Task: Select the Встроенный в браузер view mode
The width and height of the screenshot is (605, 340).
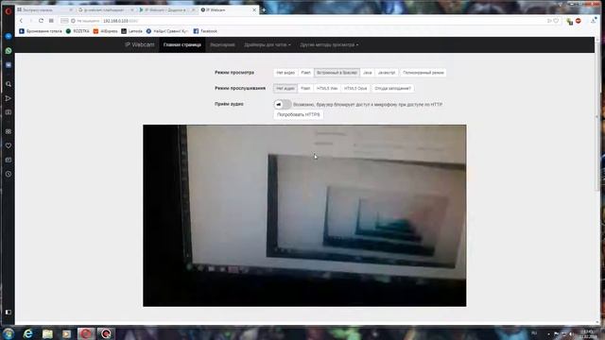Action: point(337,73)
